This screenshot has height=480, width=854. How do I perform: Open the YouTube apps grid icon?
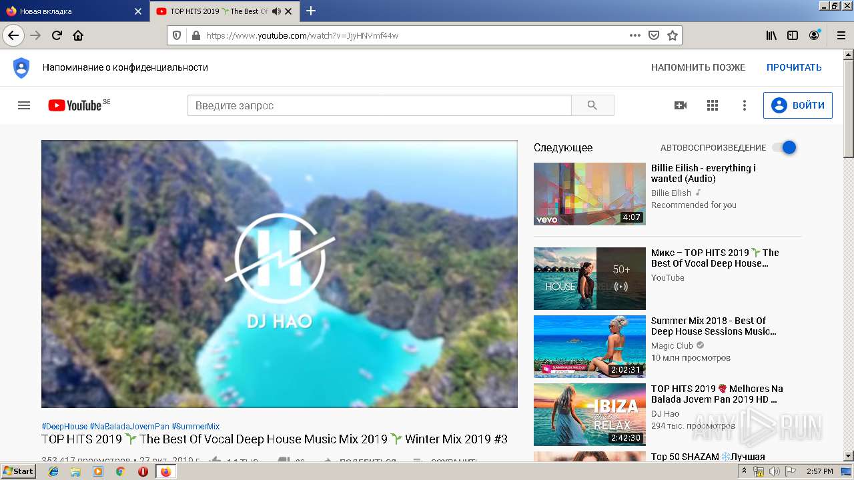click(x=713, y=105)
